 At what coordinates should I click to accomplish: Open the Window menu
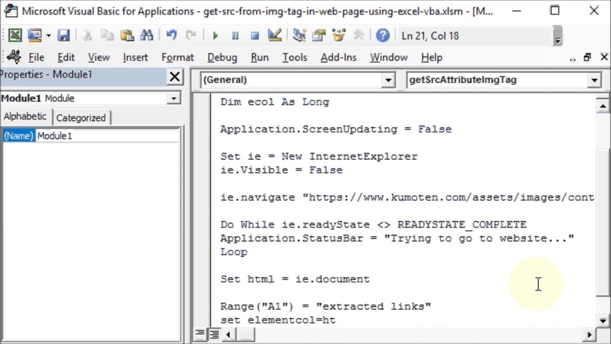[x=389, y=57]
